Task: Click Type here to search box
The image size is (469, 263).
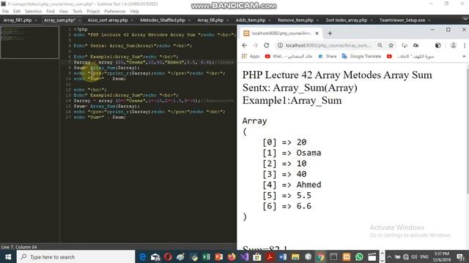Action: [x=76, y=256]
